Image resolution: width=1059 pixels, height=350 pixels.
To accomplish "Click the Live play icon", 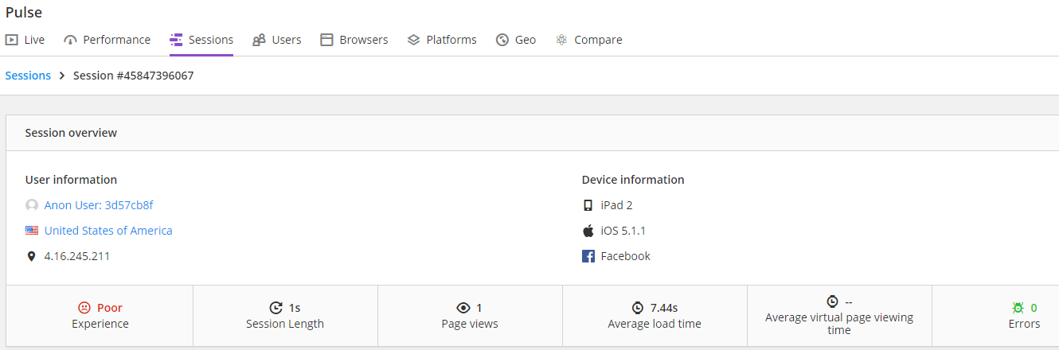I will point(11,40).
